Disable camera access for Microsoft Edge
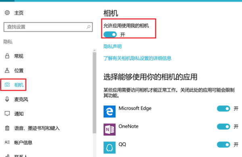 [x=223, y=108]
